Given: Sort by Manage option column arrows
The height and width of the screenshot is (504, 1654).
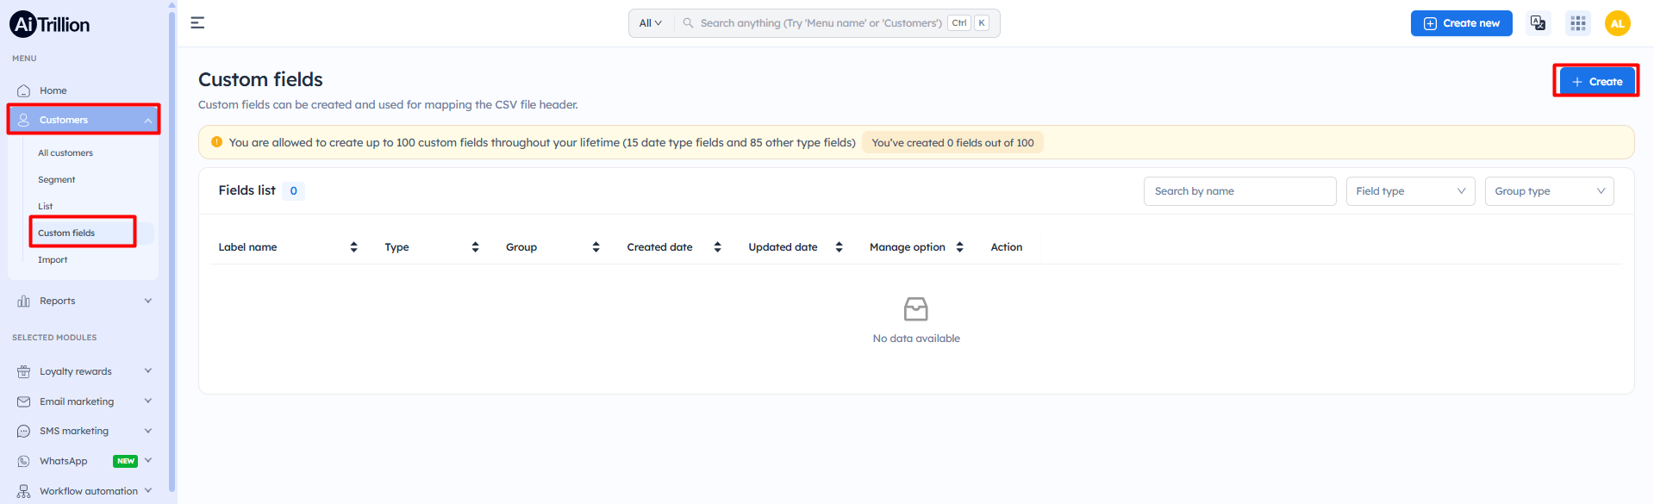Looking at the screenshot, I should coord(959,247).
